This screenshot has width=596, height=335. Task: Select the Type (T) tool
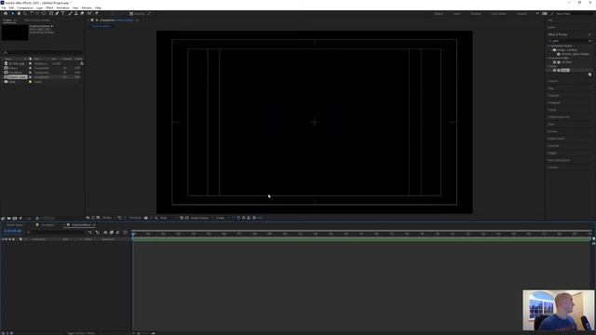pos(62,13)
